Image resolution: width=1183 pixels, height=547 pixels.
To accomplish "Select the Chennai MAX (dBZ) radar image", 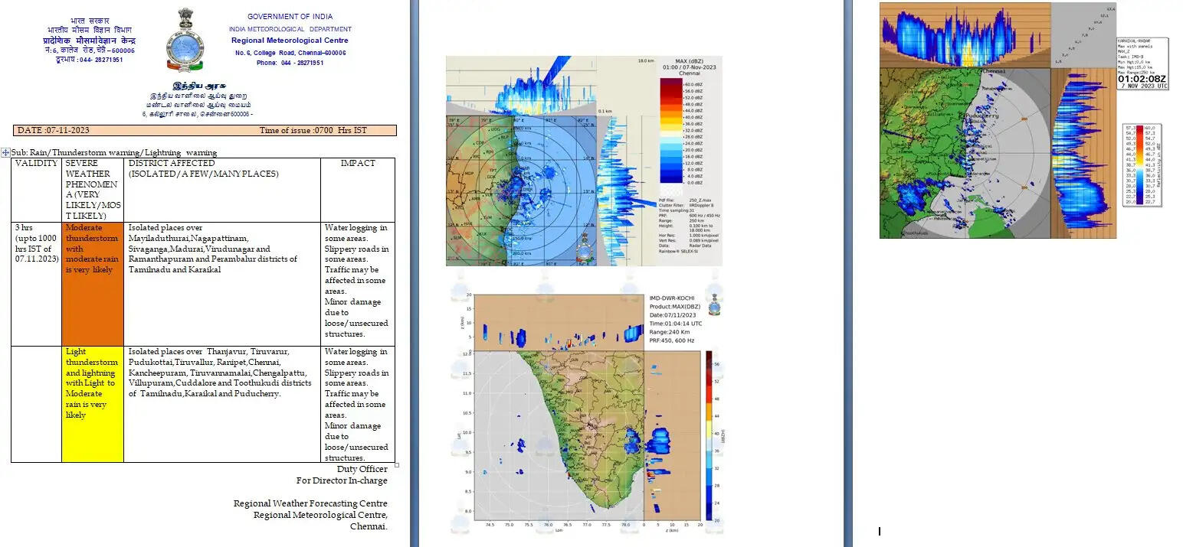I will click(x=583, y=161).
